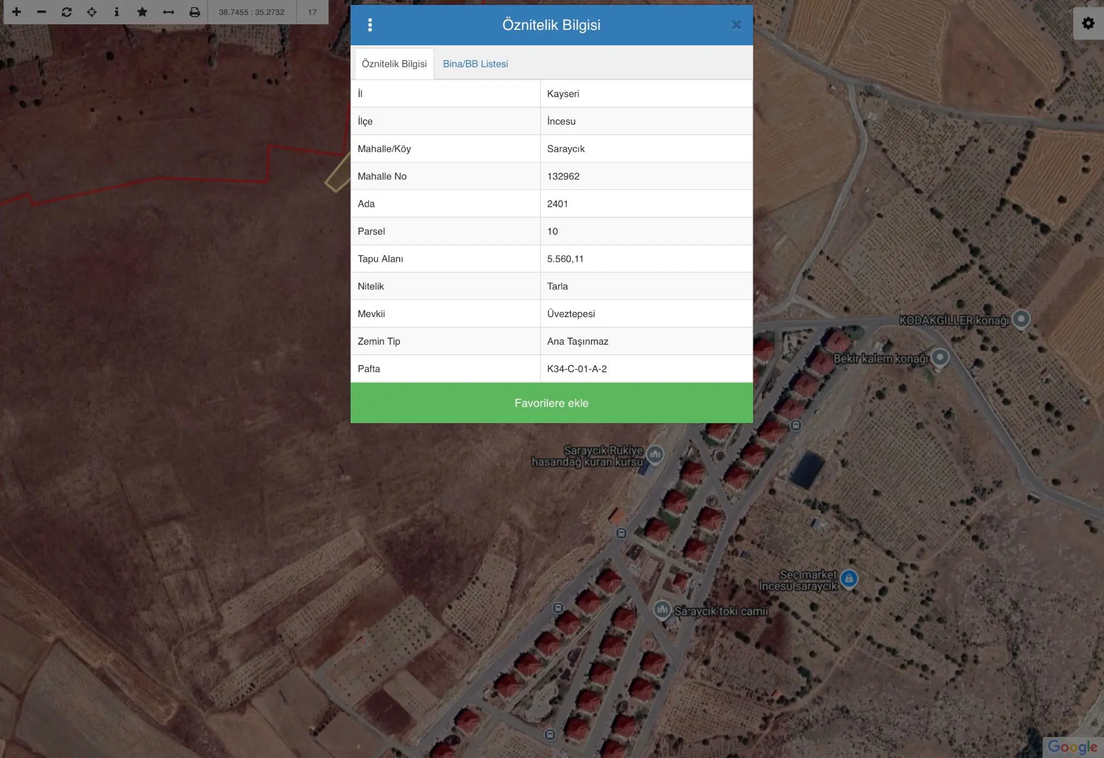Click the zoom in plus icon
The image size is (1104, 758).
click(17, 12)
